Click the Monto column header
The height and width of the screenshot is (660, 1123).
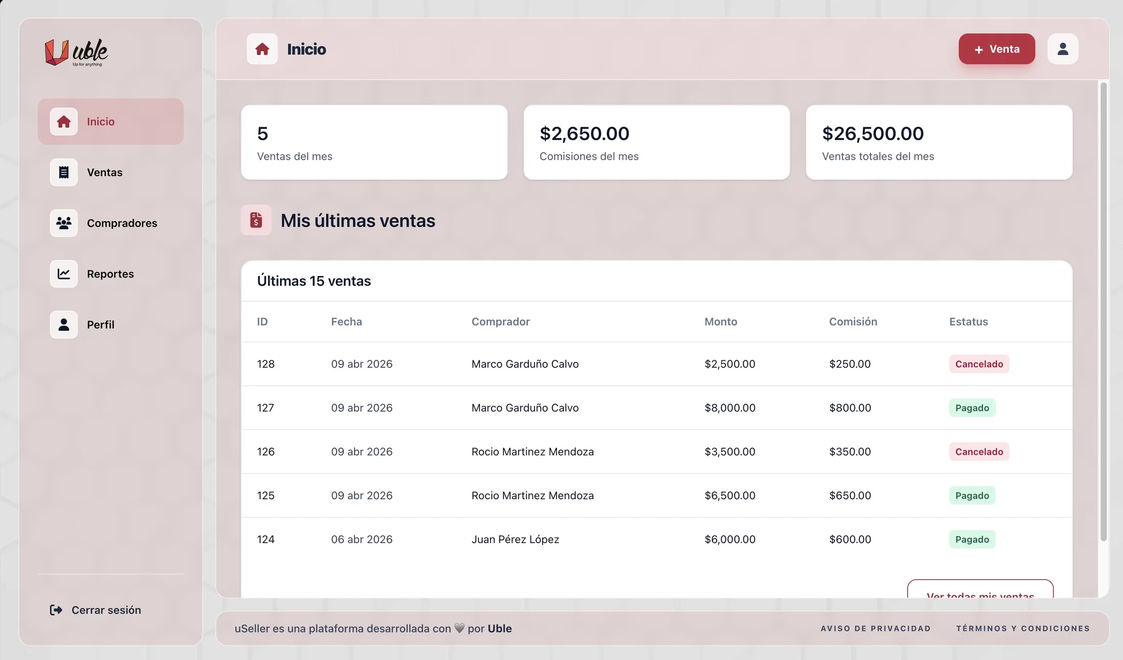point(721,322)
